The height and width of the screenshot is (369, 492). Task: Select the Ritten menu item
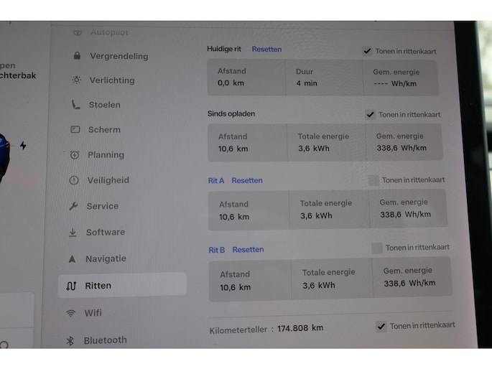pyautogui.click(x=98, y=286)
